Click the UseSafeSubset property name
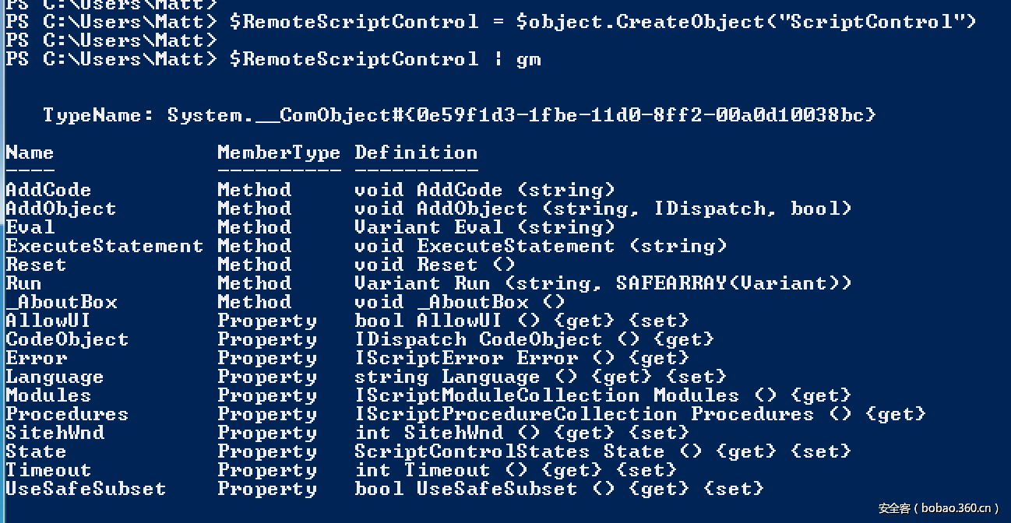1011x523 pixels. click(86, 489)
